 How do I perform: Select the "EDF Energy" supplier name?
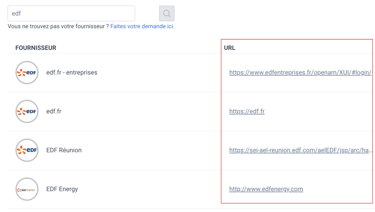62,189
